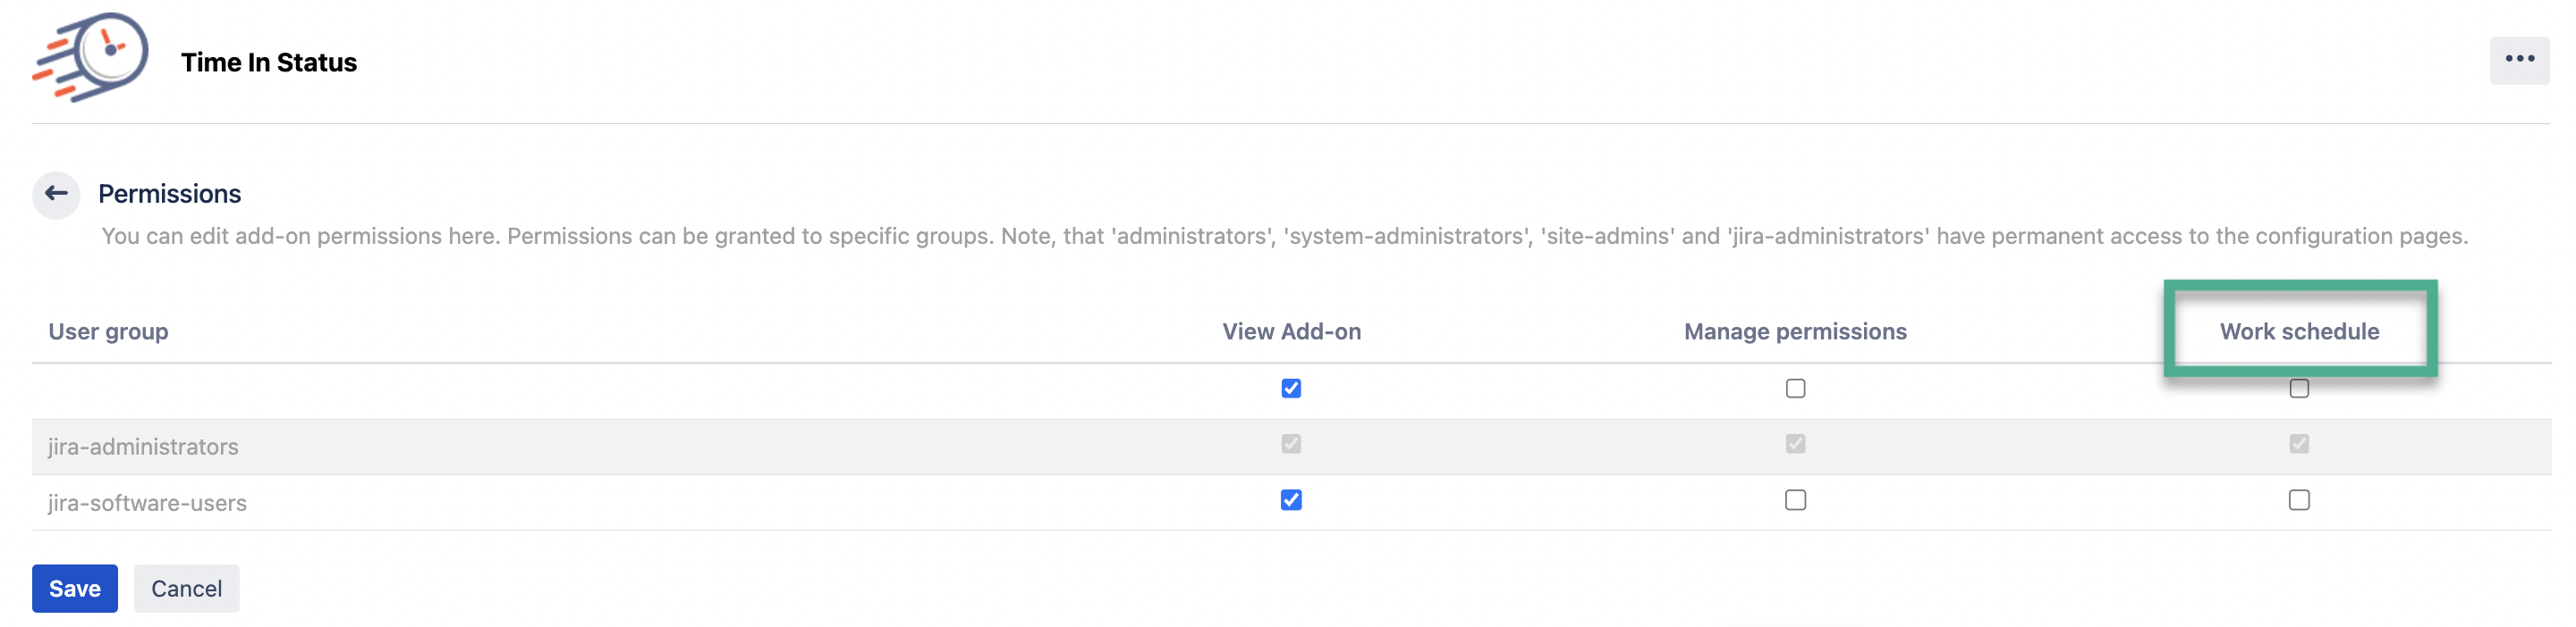Click jira-administrators Manage permissions disabled checkbox
Image resolution: width=2576 pixels, height=627 pixels.
(x=1795, y=444)
